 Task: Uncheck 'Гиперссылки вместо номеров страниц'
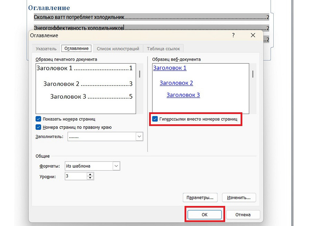(155, 119)
